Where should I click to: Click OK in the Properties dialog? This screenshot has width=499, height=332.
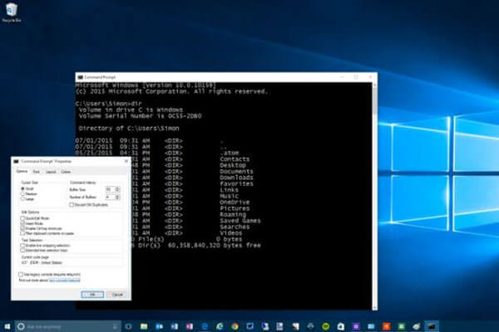(92, 295)
